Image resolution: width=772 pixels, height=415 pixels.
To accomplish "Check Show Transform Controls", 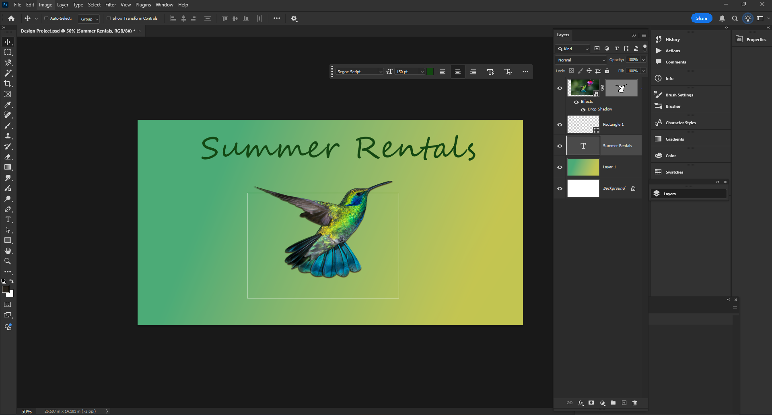I will pyautogui.click(x=109, y=18).
